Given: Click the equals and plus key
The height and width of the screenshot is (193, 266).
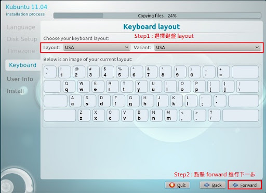Looking at the screenshot, I should 223,72.
